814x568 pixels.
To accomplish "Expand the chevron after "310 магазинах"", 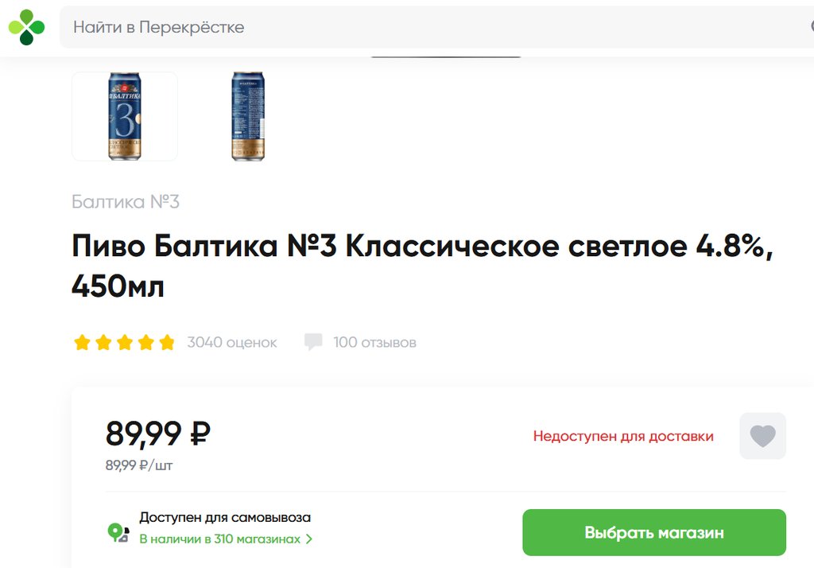I will tap(309, 539).
